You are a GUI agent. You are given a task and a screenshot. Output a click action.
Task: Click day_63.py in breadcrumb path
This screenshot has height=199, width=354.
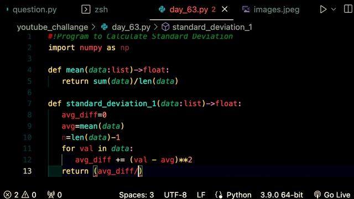tap(131, 27)
